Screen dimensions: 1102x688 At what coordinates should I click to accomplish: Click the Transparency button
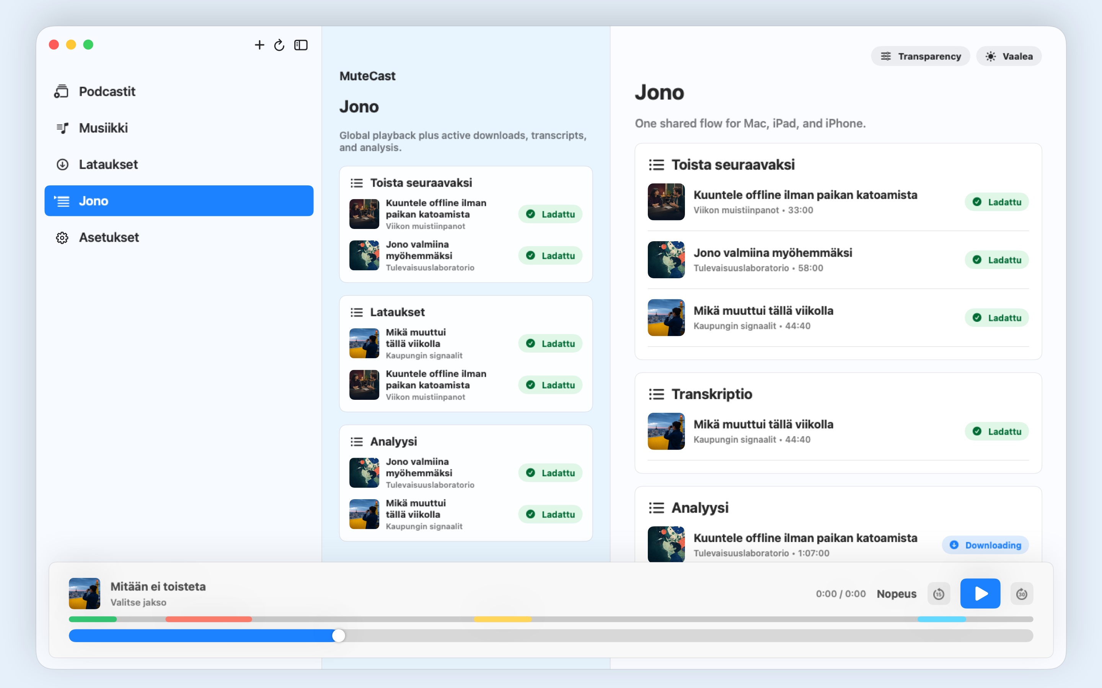point(920,56)
